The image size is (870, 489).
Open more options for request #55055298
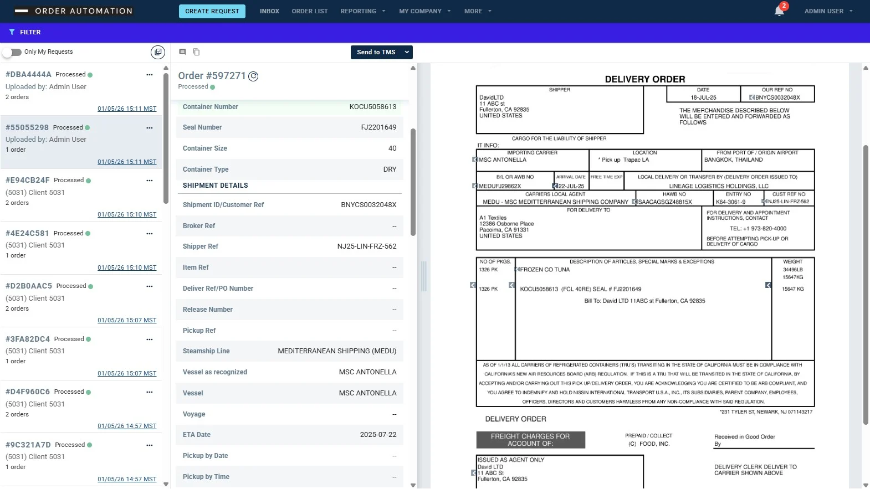click(x=149, y=128)
